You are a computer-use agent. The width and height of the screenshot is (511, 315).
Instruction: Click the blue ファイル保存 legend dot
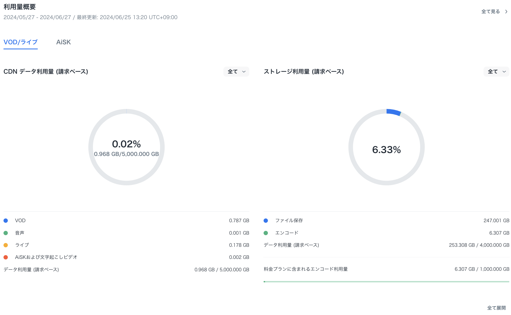[266, 221]
